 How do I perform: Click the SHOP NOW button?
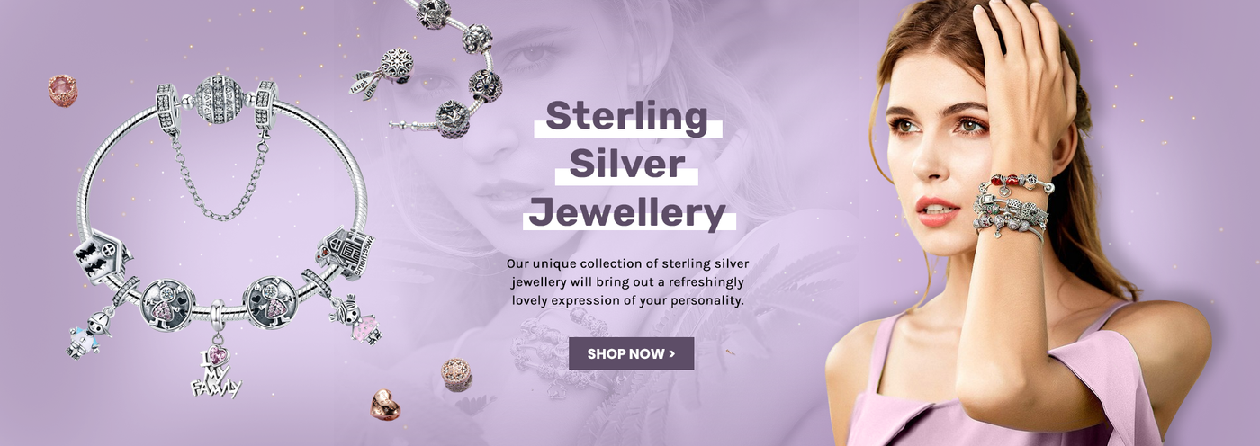631,353
